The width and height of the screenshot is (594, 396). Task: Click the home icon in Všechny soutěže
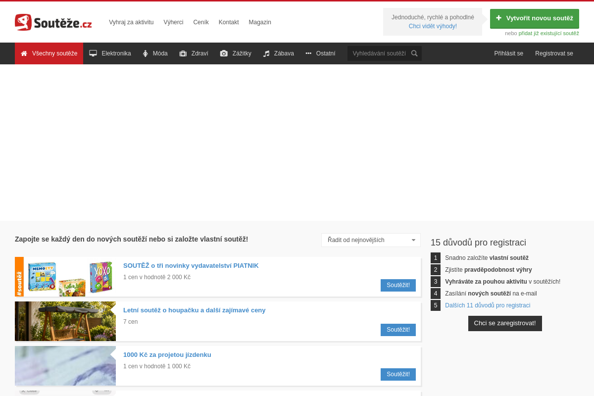coord(24,53)
